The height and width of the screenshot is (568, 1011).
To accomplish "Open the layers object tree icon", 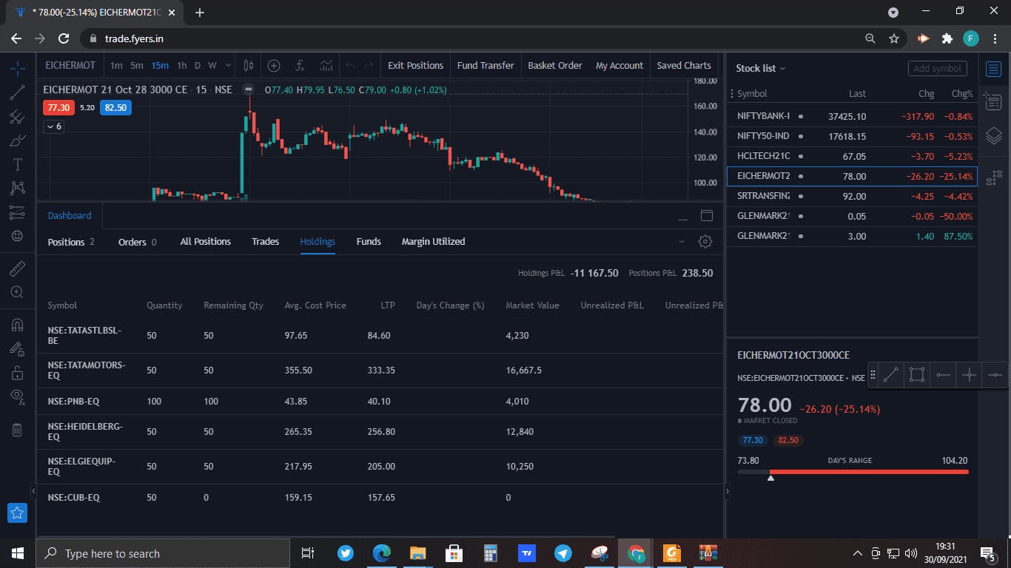I will [x=993, y=136].
